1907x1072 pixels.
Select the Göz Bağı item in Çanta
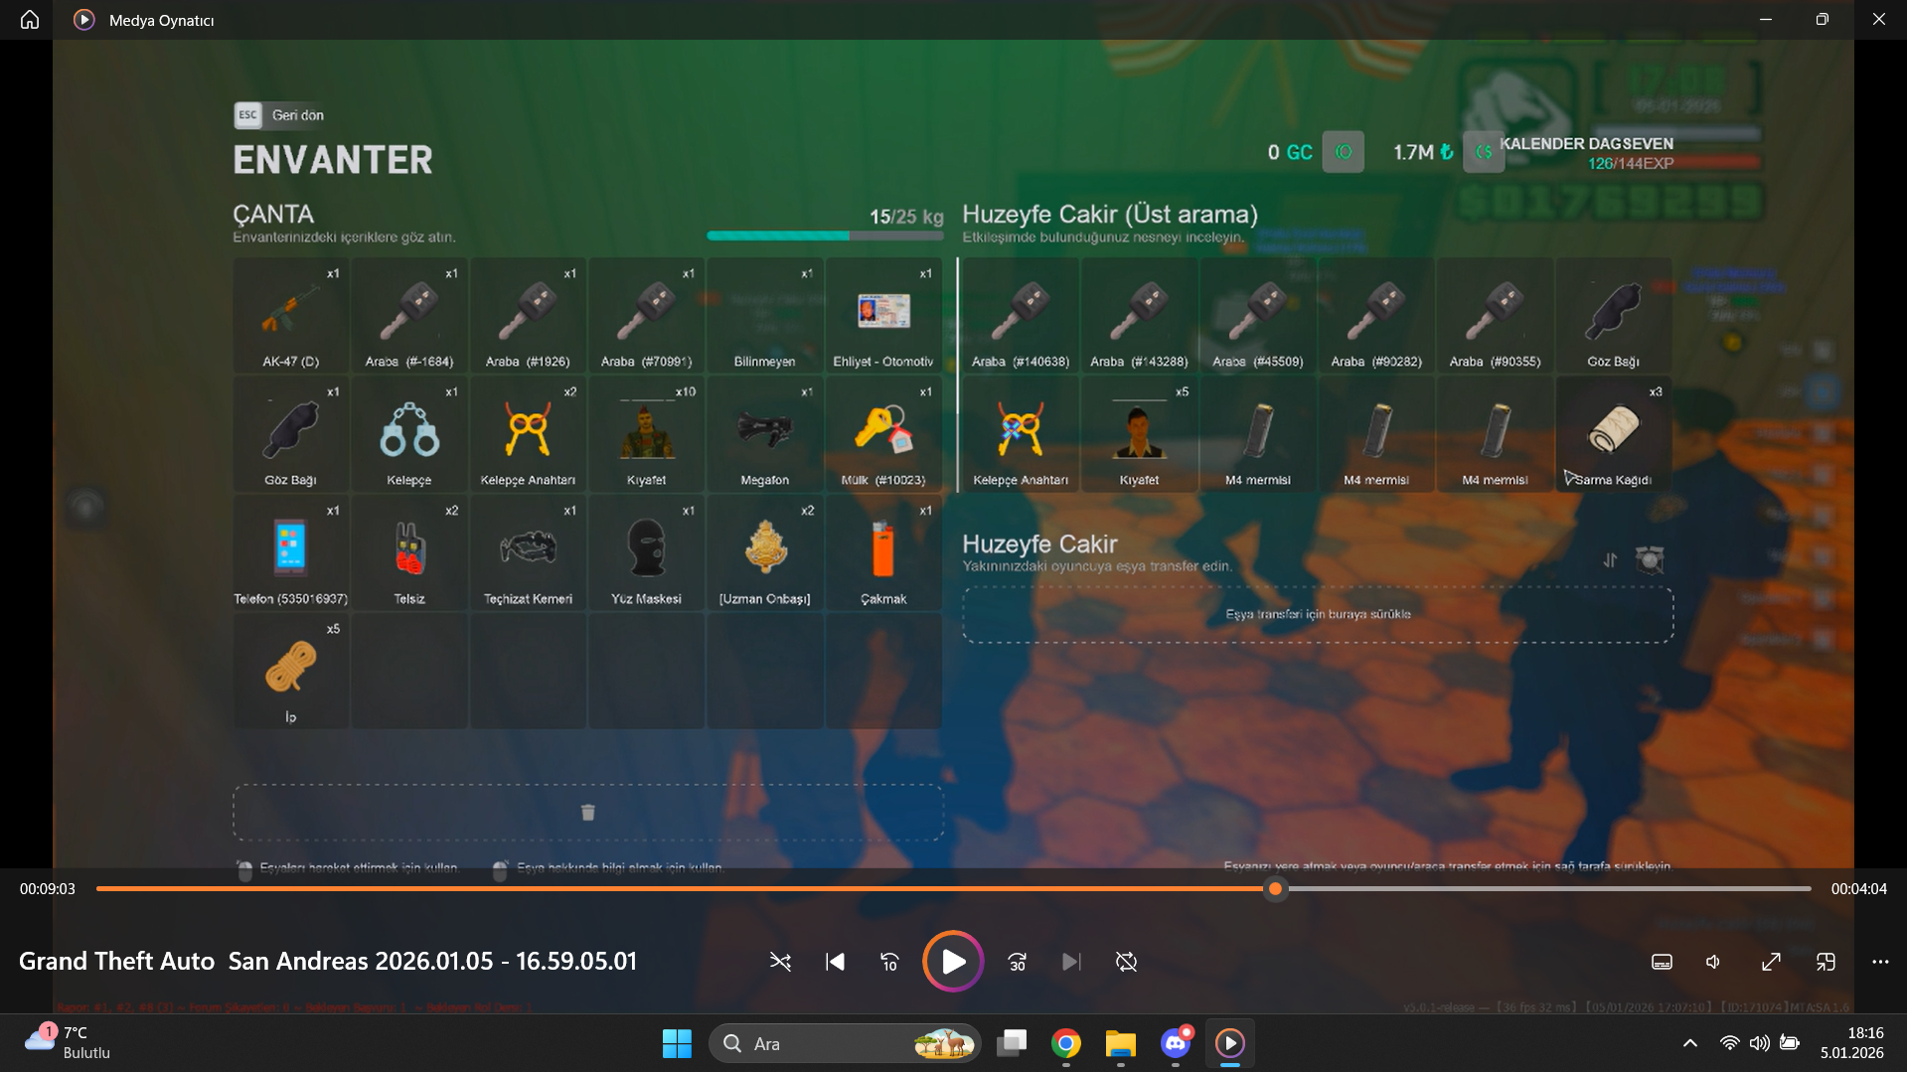[290, 434]
